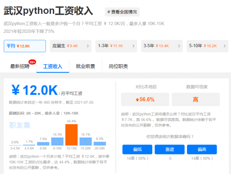231x174 pixels.
Task: Click the 10-15K axis label
Action: point(71,149)
